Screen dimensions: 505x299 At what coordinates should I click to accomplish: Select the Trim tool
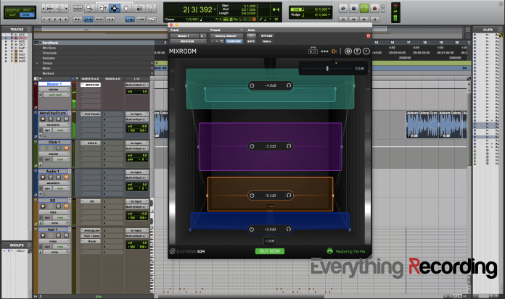(x=102, y=8)
